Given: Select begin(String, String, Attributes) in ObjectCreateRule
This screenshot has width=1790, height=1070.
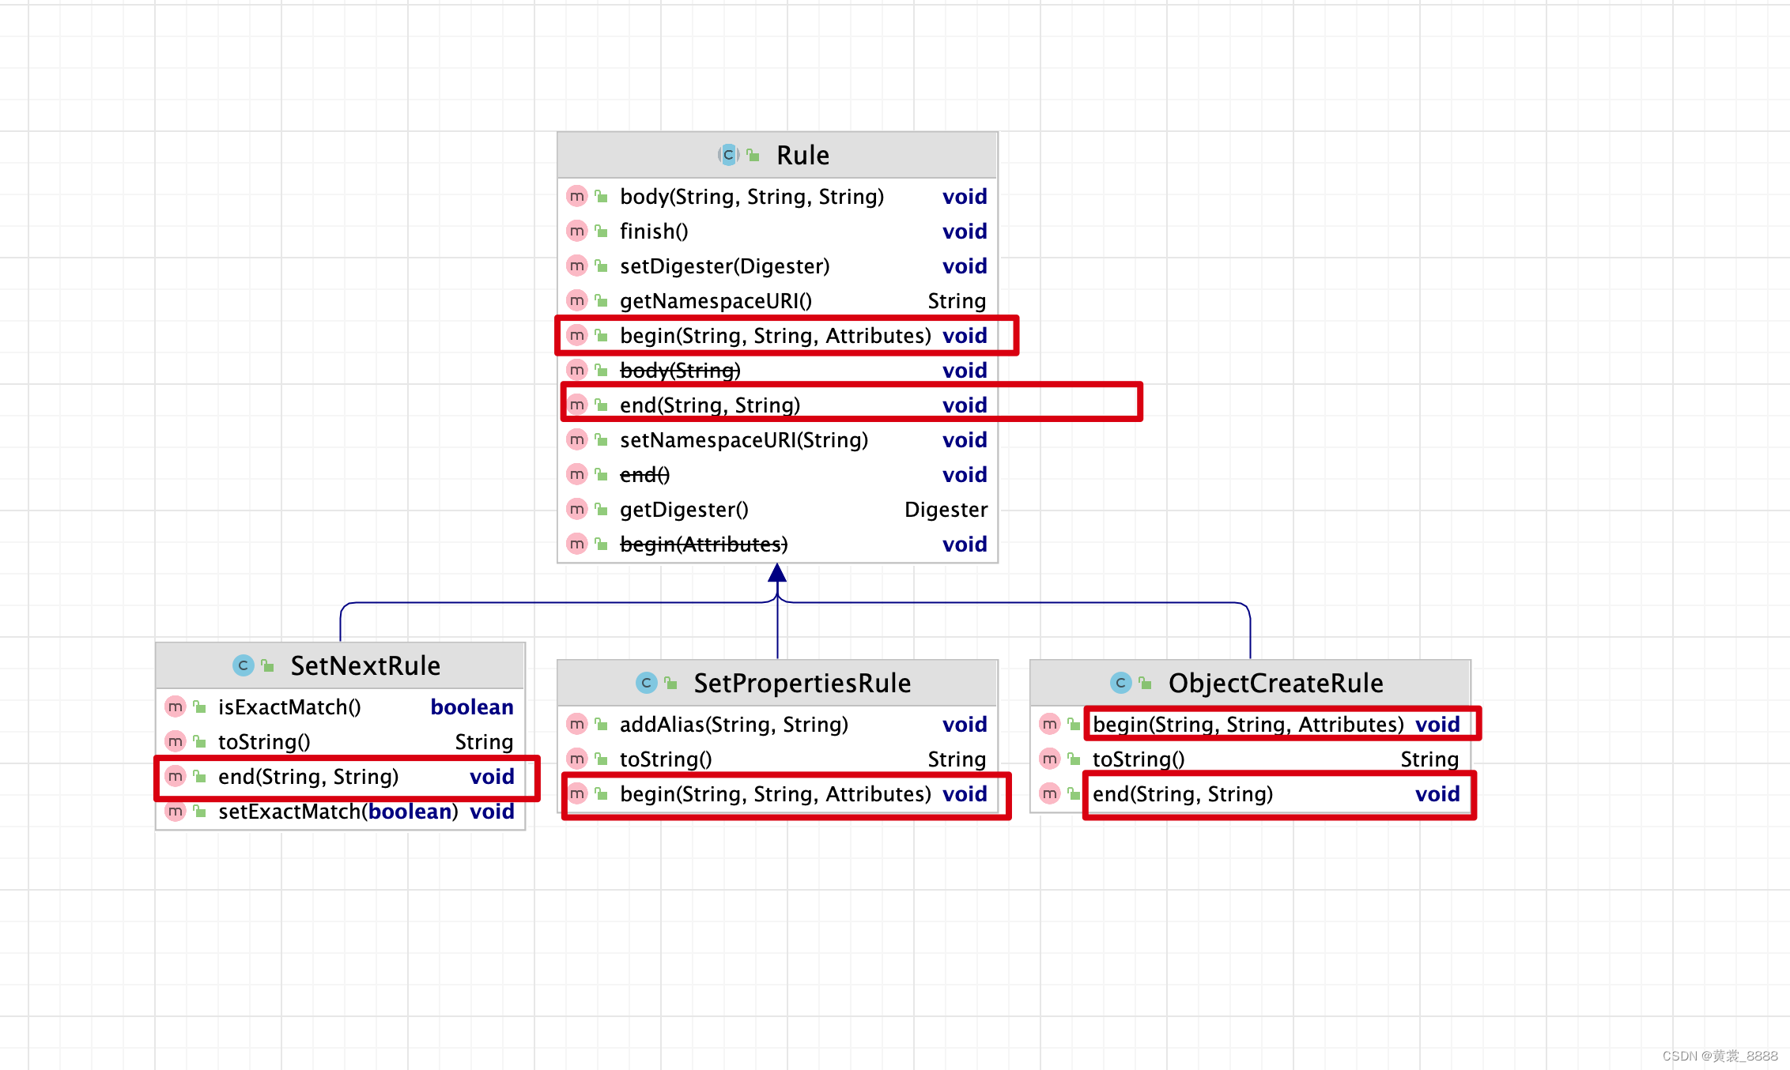Looking at the screenshot, I should pos(1251,724).
